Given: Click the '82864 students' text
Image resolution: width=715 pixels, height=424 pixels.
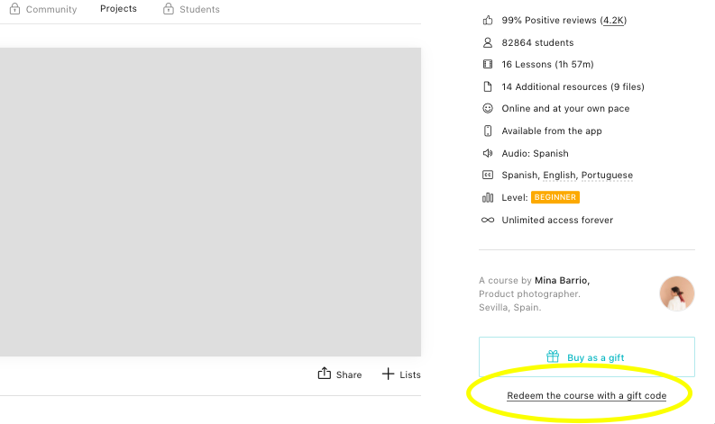Looking at the screenshot, I should [x=537, y=42].
